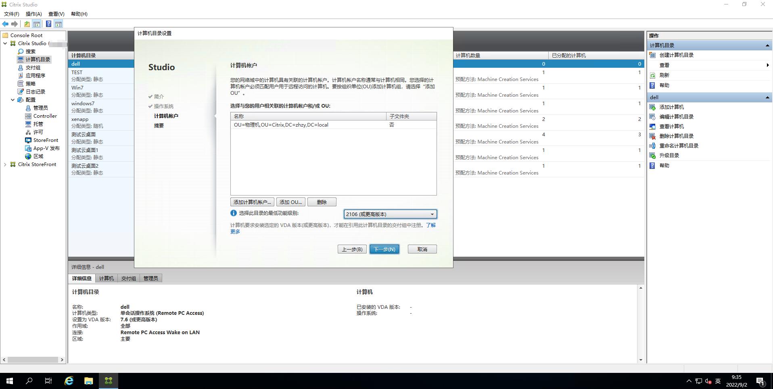Switch to the 管理员 details tab
The image size is (773, 389).
point(151,278)
